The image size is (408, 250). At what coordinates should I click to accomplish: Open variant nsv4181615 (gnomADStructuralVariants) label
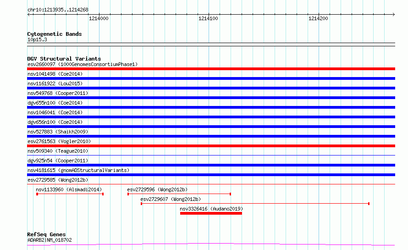[x=78, y=170]
